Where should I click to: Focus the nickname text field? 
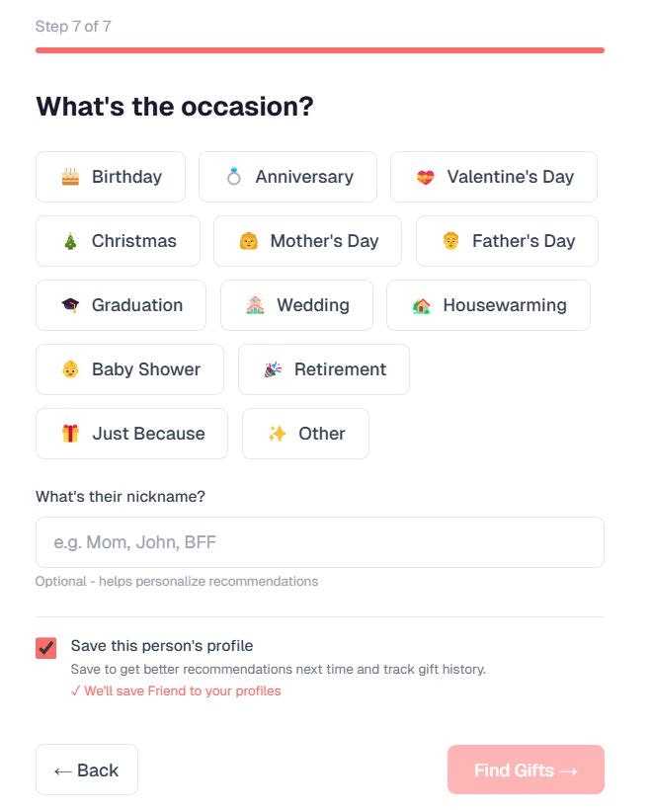[319, 542]
